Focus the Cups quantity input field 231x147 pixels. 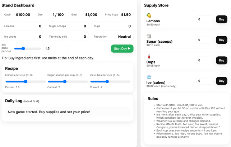[x=205, y=60]
